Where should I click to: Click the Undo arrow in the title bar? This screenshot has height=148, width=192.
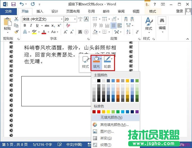click(22, 4)
